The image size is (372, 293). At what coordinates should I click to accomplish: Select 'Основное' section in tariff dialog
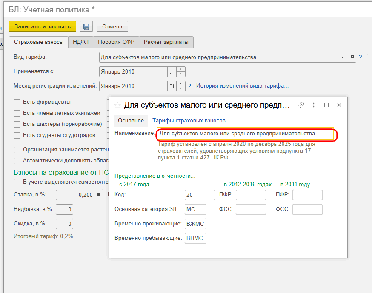point(131,121)
